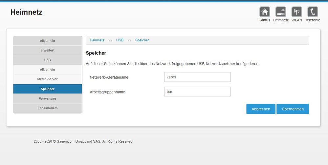Open the WLAN antenna icon
The image size is (328, 165).
tap(296, 12)
